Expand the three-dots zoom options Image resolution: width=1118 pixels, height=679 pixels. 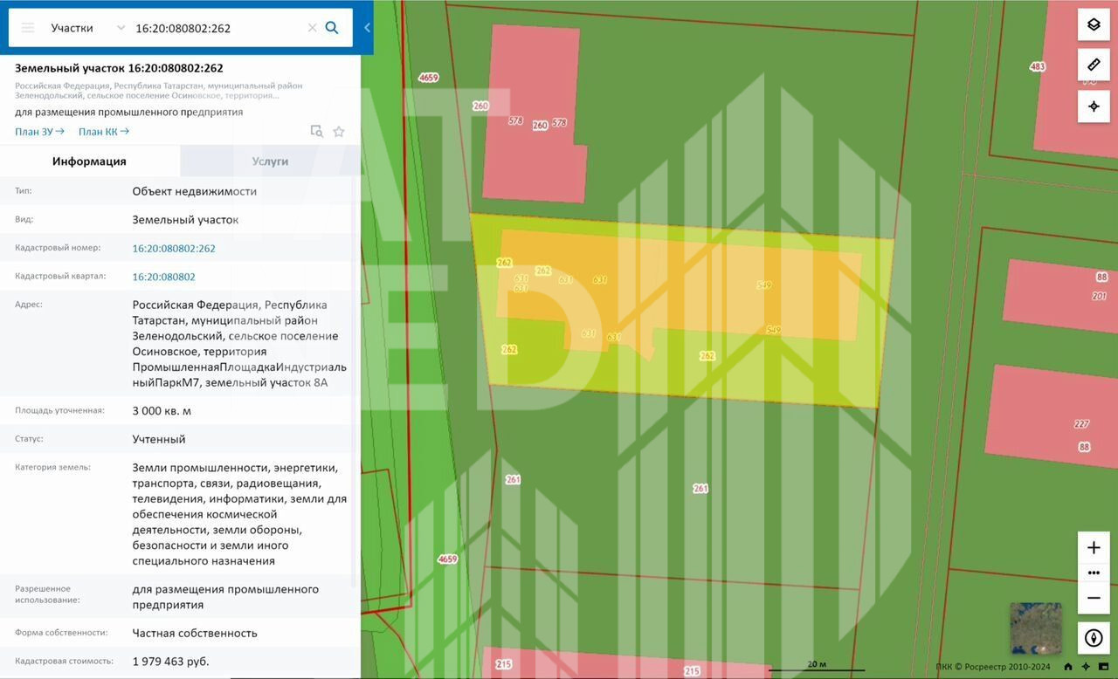click(x=1094, y=573)
